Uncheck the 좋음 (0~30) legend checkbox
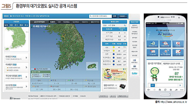 point(50,80)
